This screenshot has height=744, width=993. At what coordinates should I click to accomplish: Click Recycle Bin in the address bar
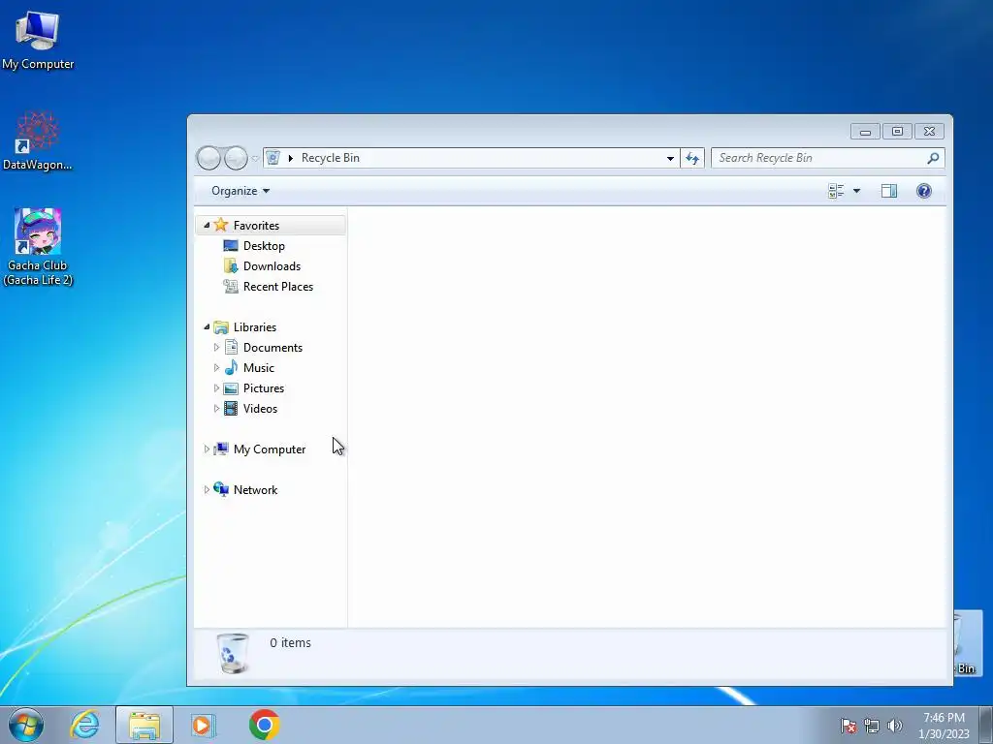tap(331, 158)
